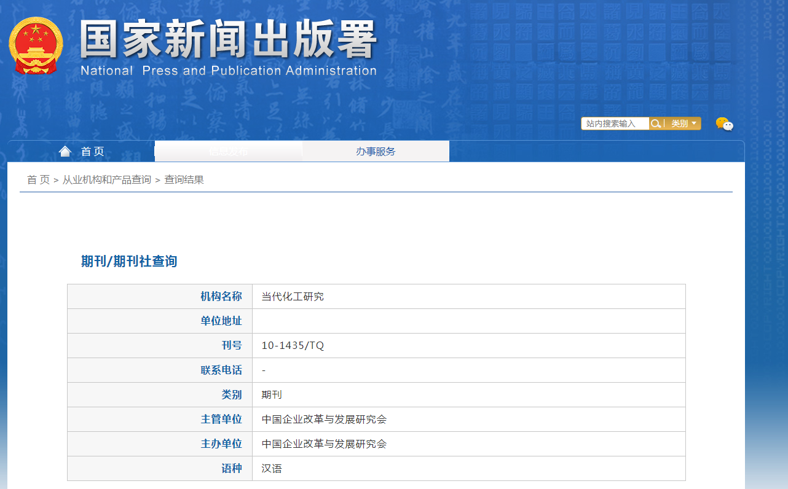
Task: Click the national emblem logo
Action: 36,46
